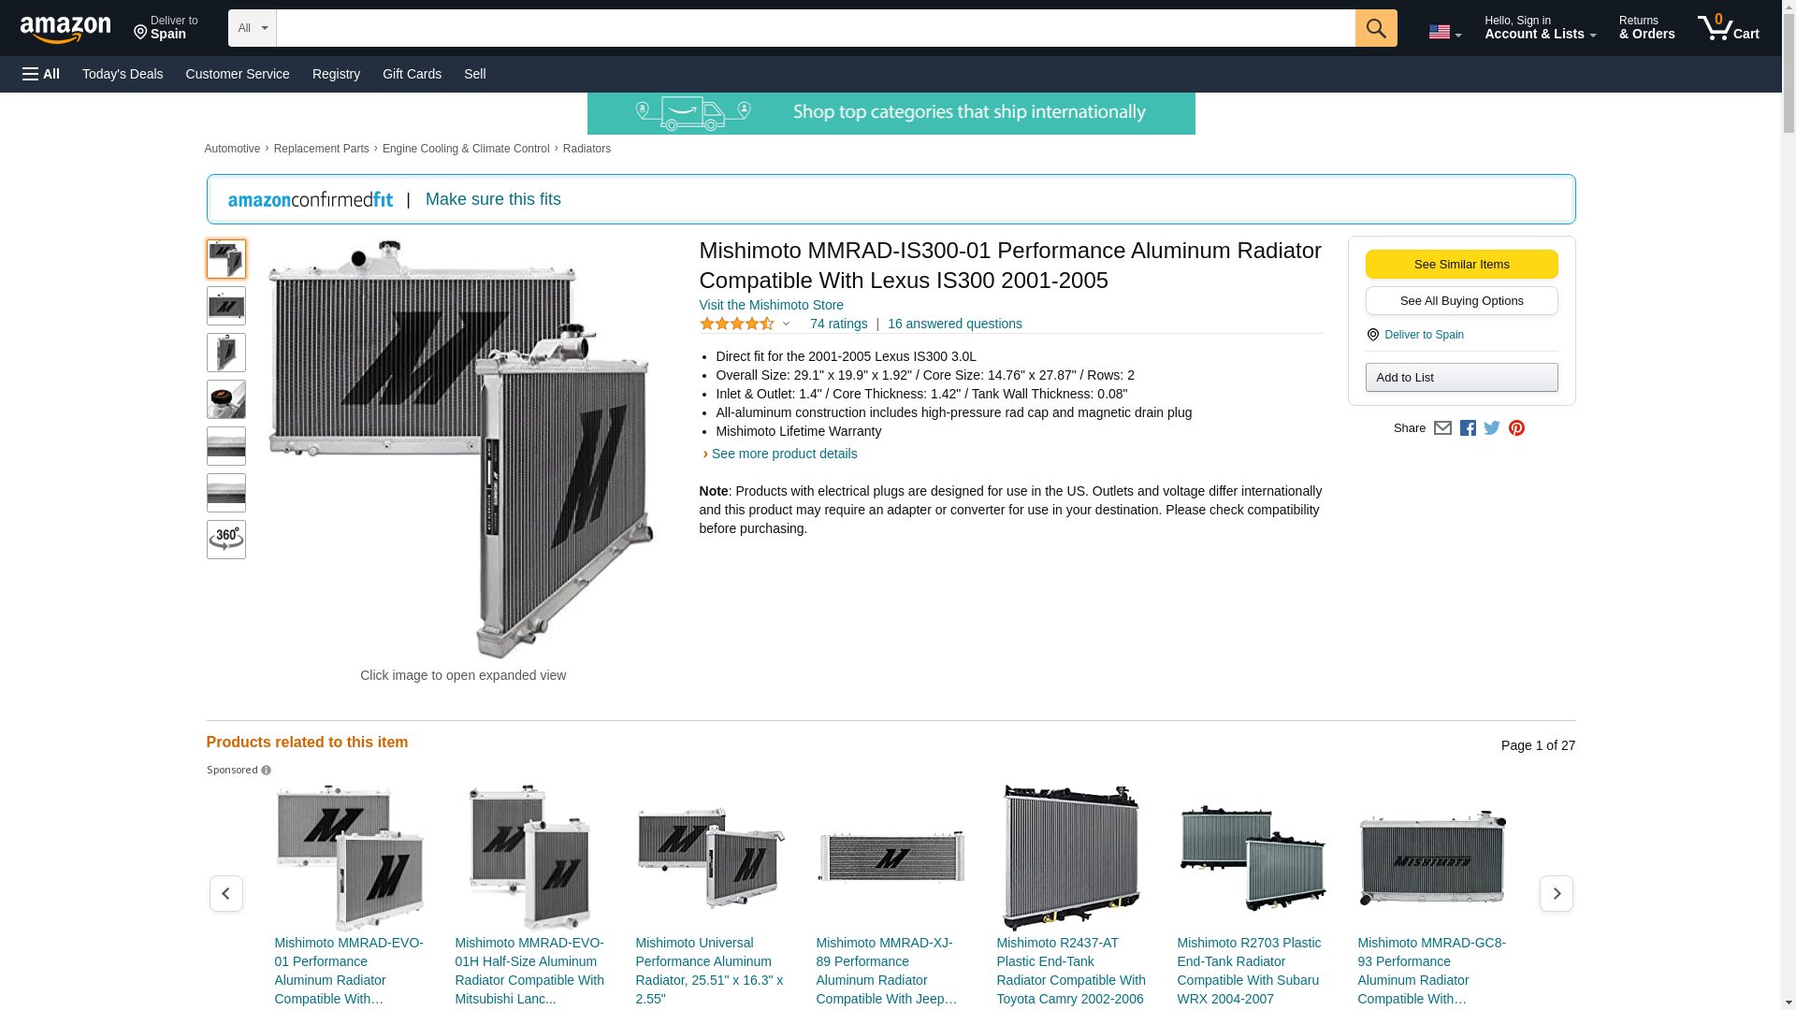
Task: Click inside the search text field
Action: (814, 28)
